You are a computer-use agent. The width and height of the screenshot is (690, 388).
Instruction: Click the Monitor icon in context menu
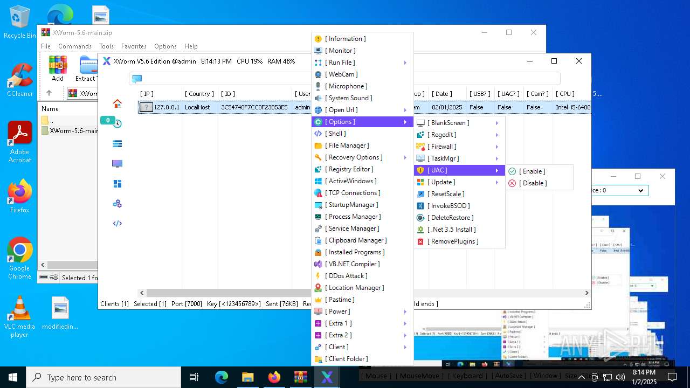pyautogui.click(x=318, y=51)
